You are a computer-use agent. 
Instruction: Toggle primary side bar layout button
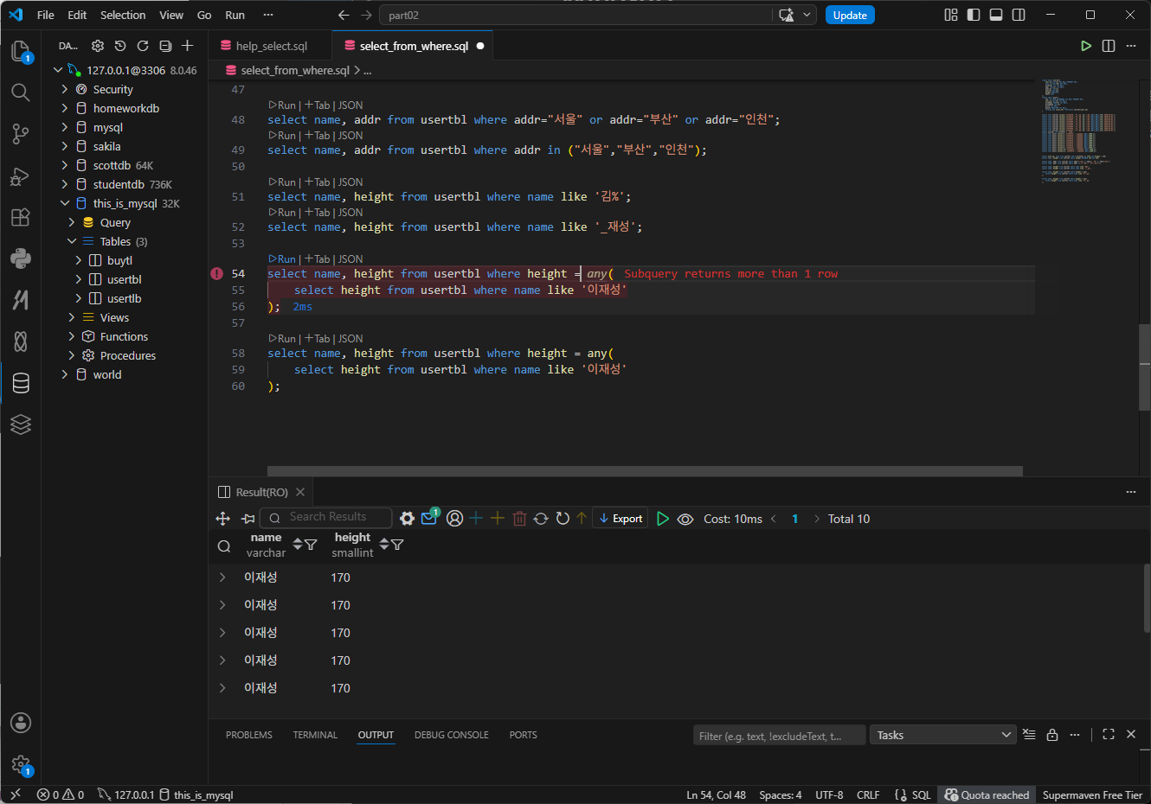point(974,15)
